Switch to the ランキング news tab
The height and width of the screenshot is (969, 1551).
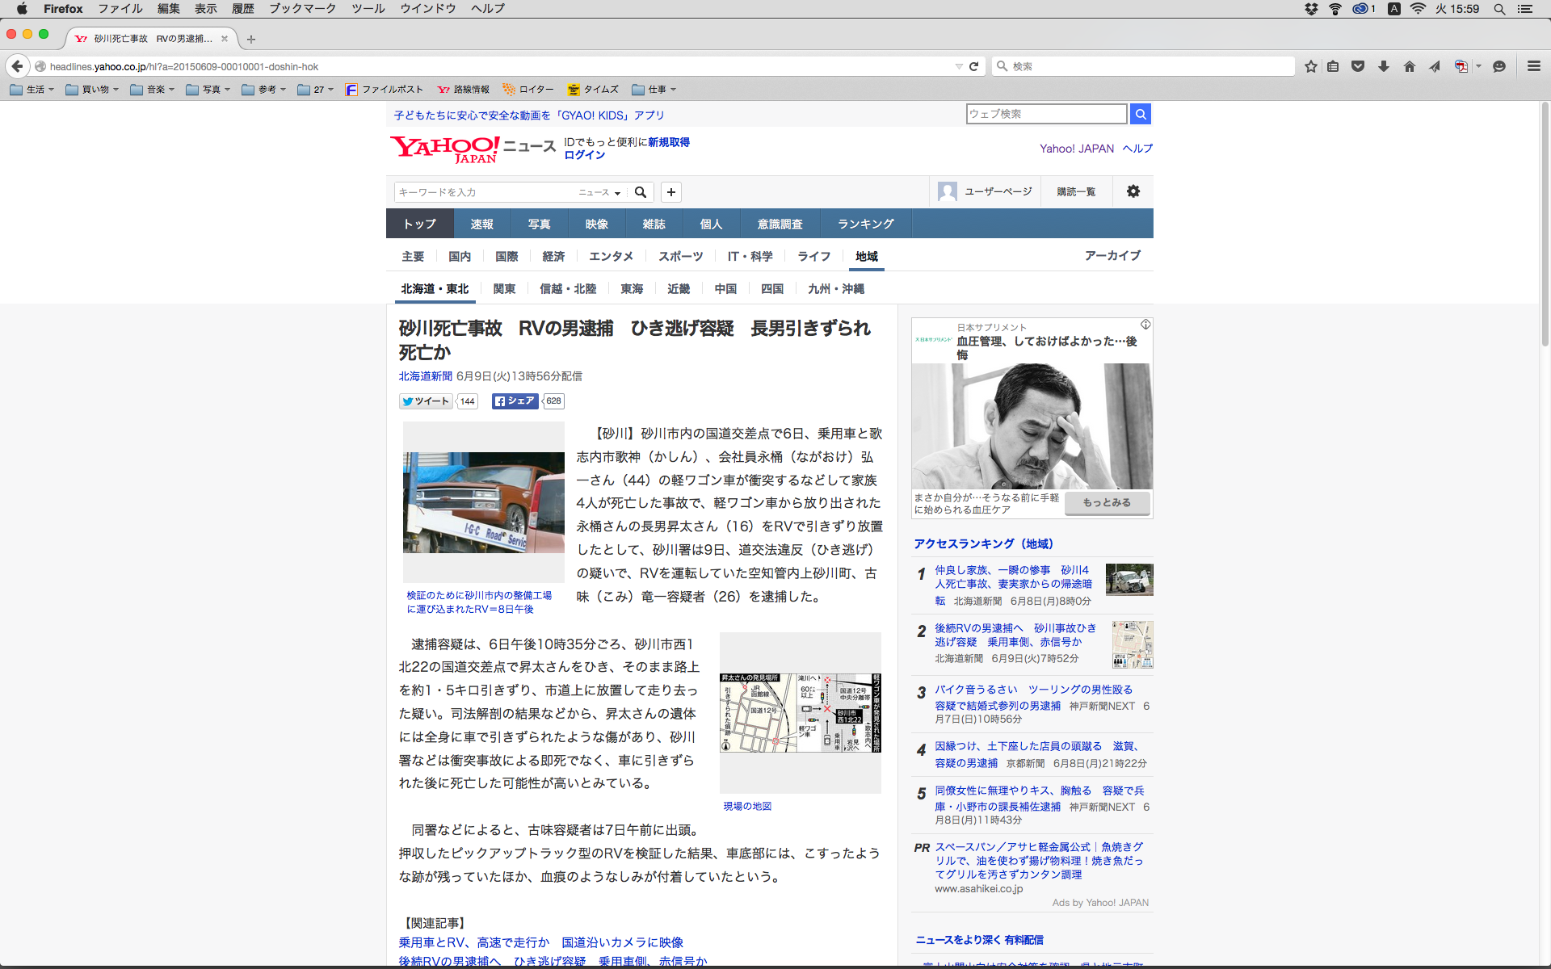865,224
